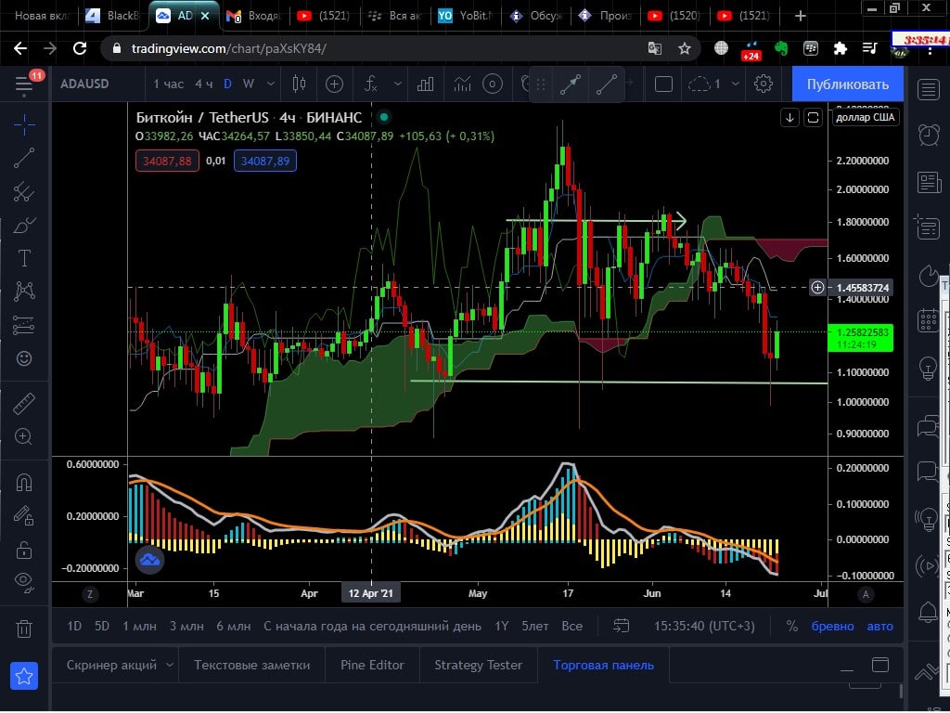This screenshot has height=713, width=950.
Task: Activate the zoom in tool
Action: pos(24,436)
